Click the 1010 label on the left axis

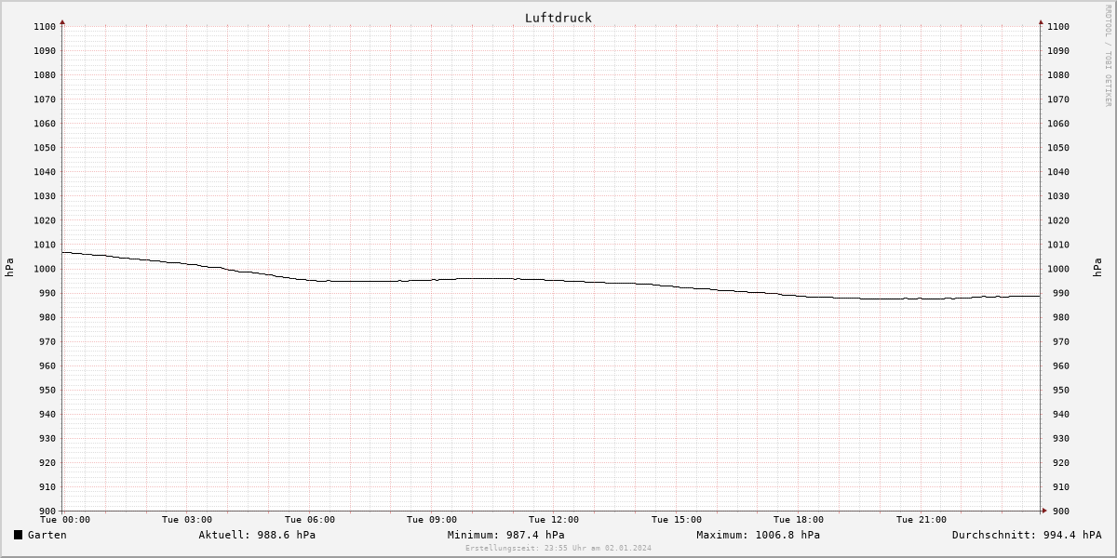[45, 245]
